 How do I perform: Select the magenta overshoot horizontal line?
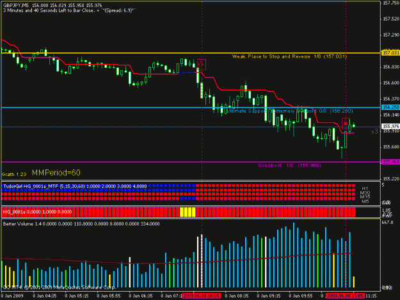(191, 162)
